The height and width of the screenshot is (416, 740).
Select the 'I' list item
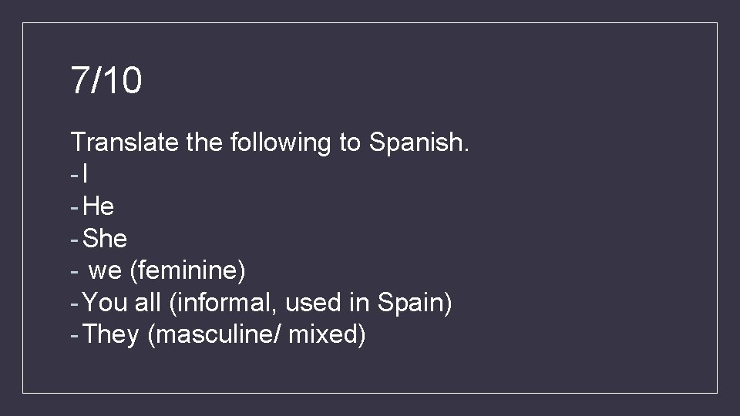tap(85, 175)
